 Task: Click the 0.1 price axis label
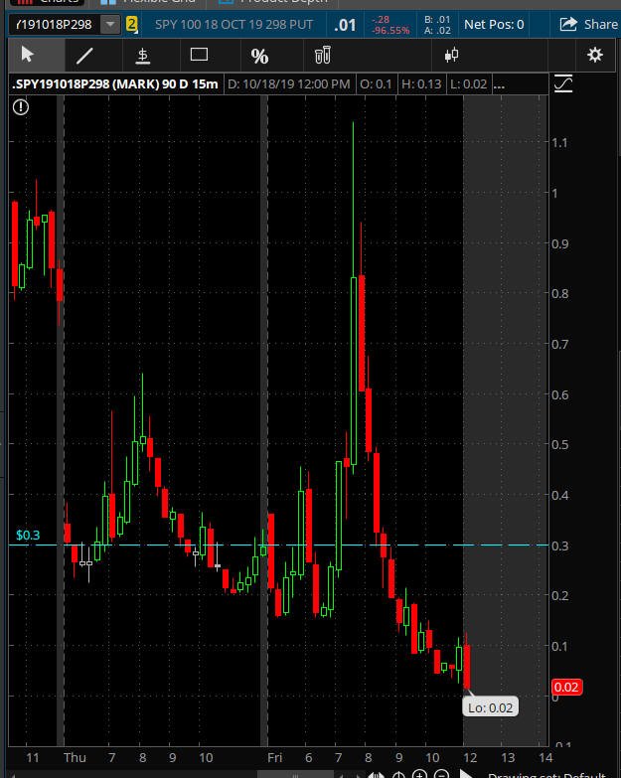click(560, 647)
